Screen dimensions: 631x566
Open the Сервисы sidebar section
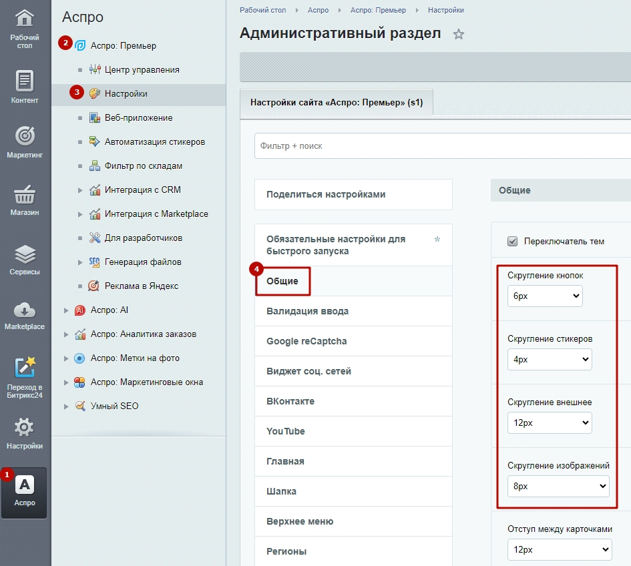pyautogui.click(x=25, y=260)
